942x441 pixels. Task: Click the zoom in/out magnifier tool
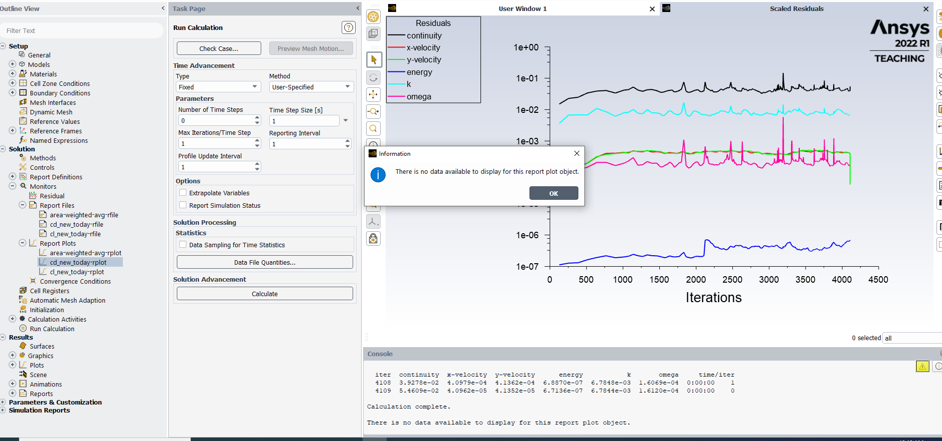[x=373, y=111]
